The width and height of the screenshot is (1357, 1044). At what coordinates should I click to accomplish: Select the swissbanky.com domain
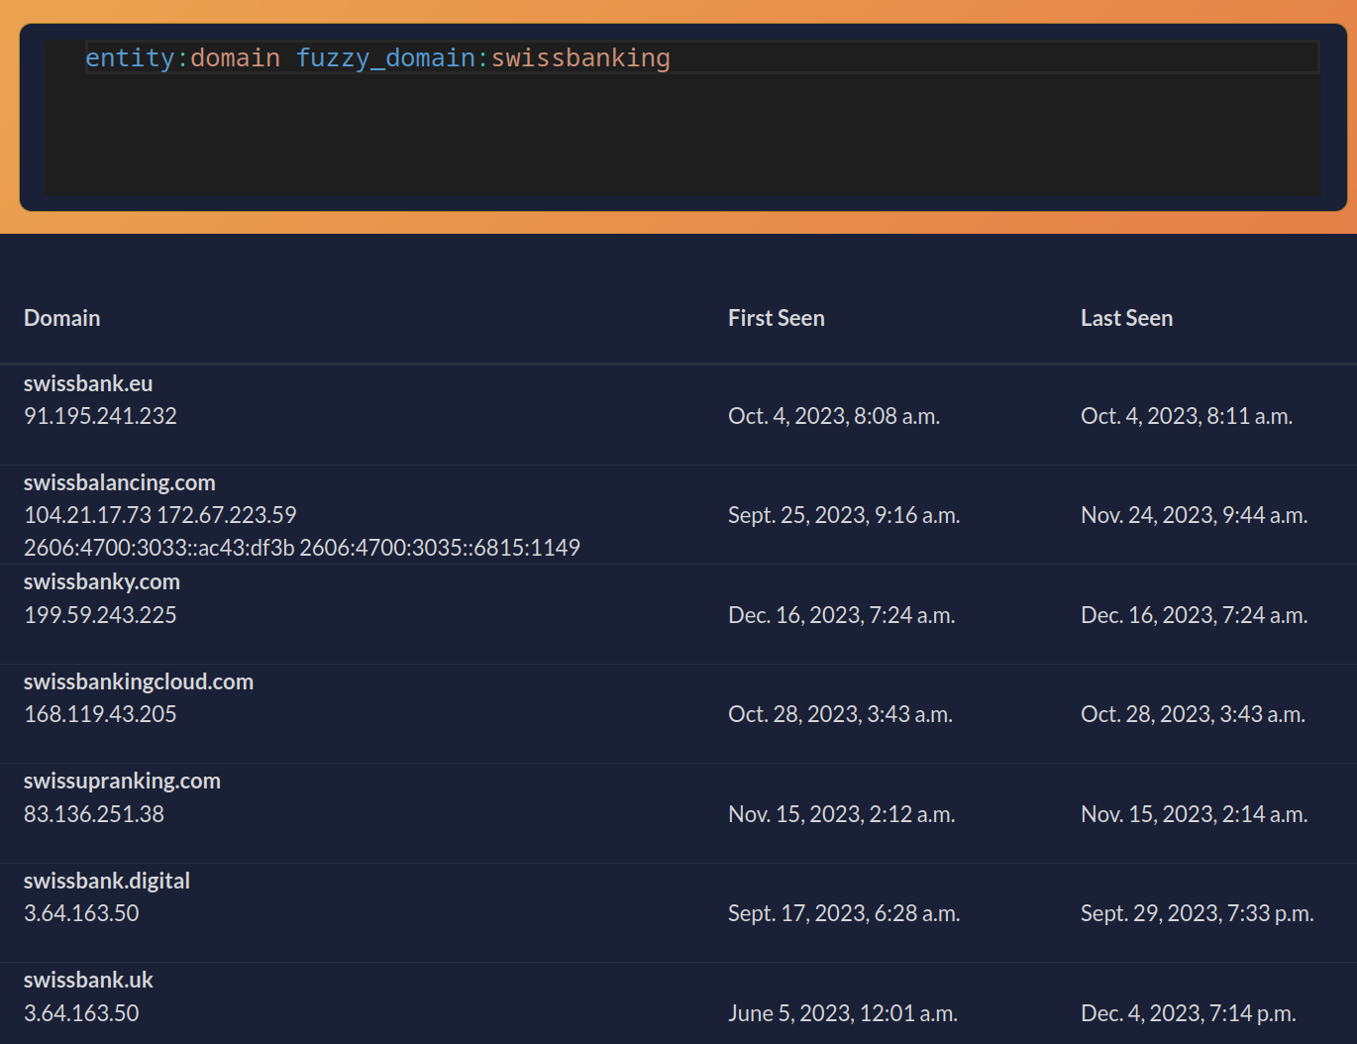(x=101, y=581)
